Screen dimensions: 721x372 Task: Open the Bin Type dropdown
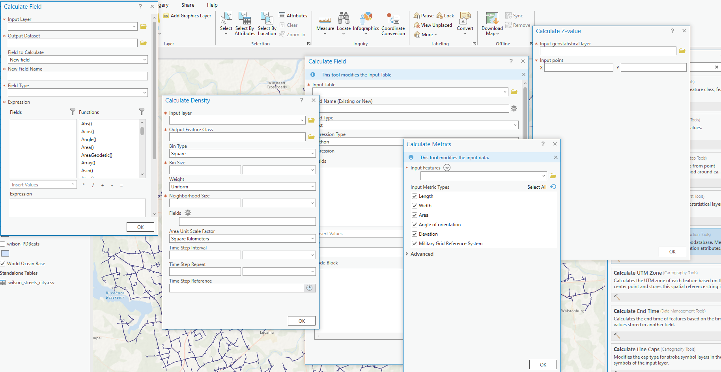pyautogui.click(x=242, y=154)
